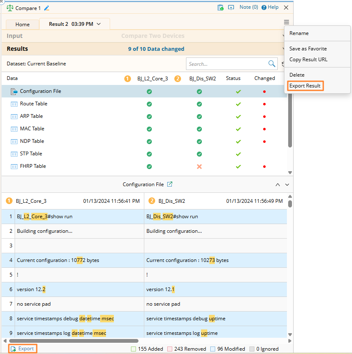
Task: Click green check for Route Table BJ_L2_Core_3
Action: pyautogui.click(x=149, y=104)
